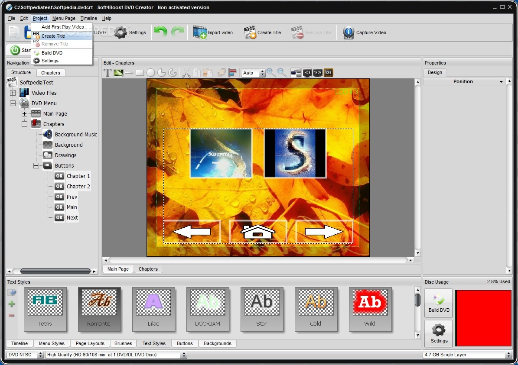
Task: Toggle the button navigation links view icon
Action: point(296,73)
